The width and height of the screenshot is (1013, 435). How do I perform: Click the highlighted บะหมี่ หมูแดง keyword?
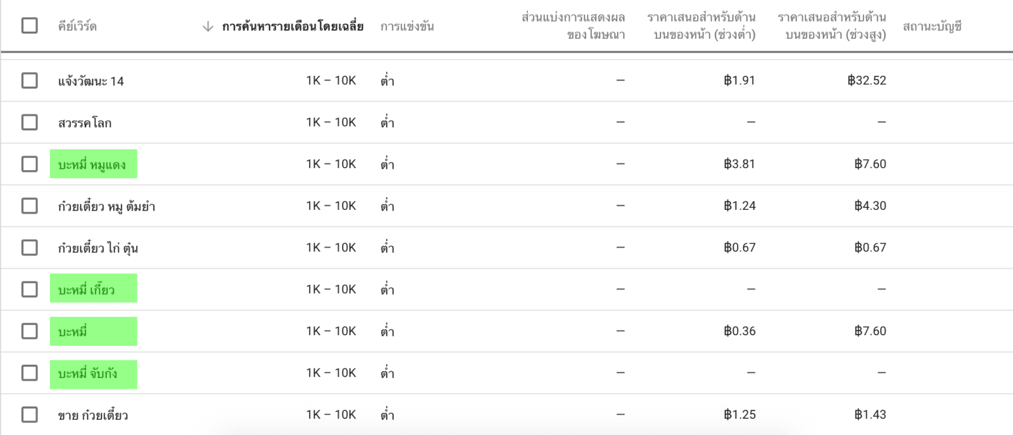point(92,165)
